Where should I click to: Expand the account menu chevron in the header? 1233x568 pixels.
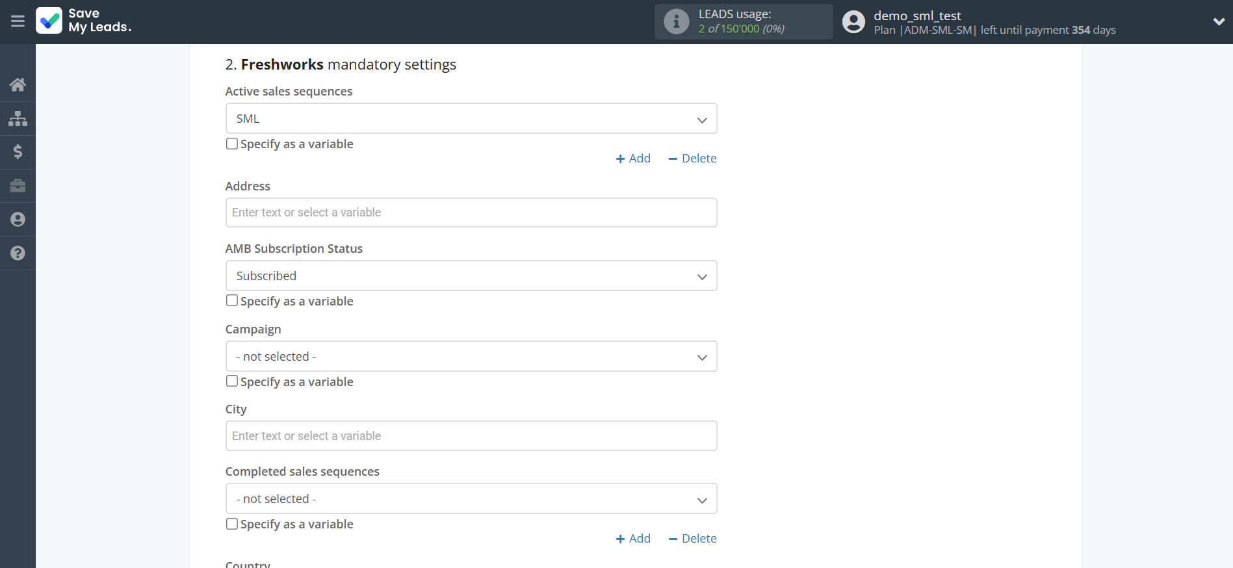point(1219,21)
